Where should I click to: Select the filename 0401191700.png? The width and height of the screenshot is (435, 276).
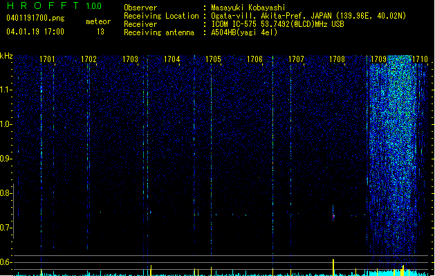(x=35, y=19)
